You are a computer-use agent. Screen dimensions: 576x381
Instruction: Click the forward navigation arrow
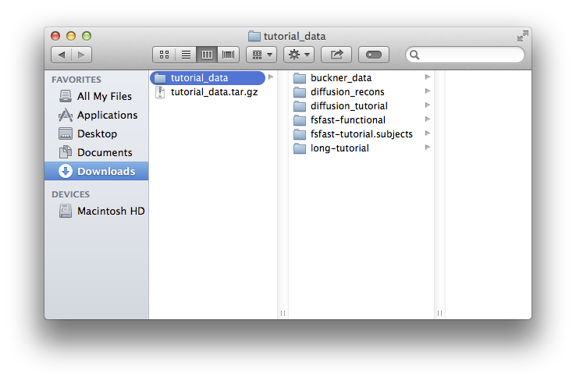click(81, 55)
